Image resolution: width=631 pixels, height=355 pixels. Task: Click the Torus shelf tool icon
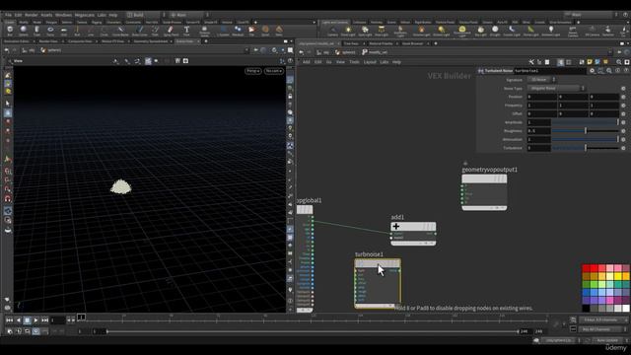[50, 31]
